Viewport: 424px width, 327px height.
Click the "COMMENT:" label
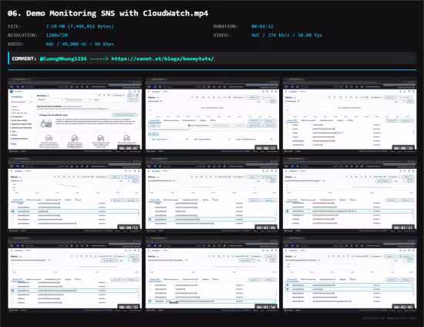(x=24, y=59)
